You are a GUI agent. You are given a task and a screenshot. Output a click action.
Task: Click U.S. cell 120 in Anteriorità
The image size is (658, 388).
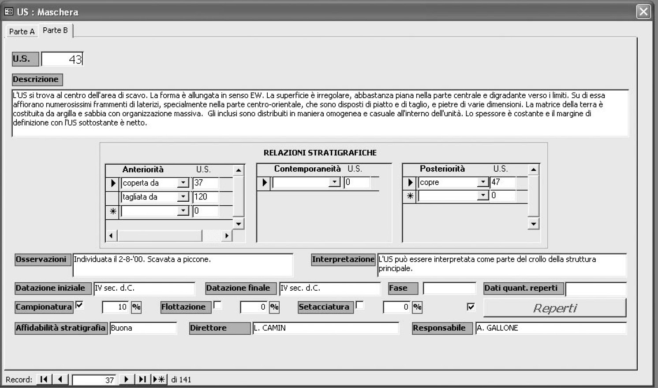206,197
